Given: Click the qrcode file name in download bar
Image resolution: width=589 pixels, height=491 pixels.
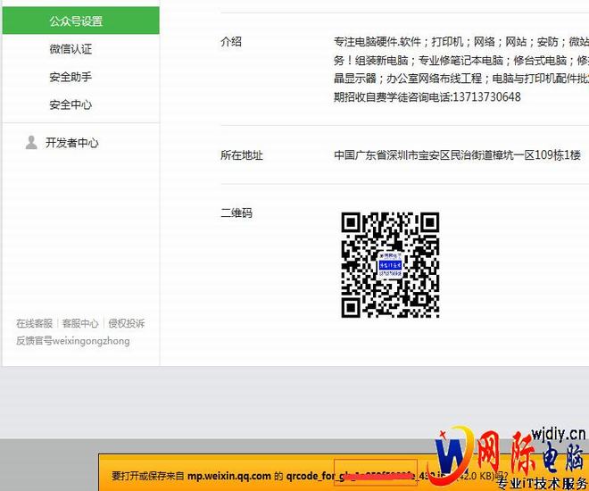Looking at the screenshot, I should (375, 476).
